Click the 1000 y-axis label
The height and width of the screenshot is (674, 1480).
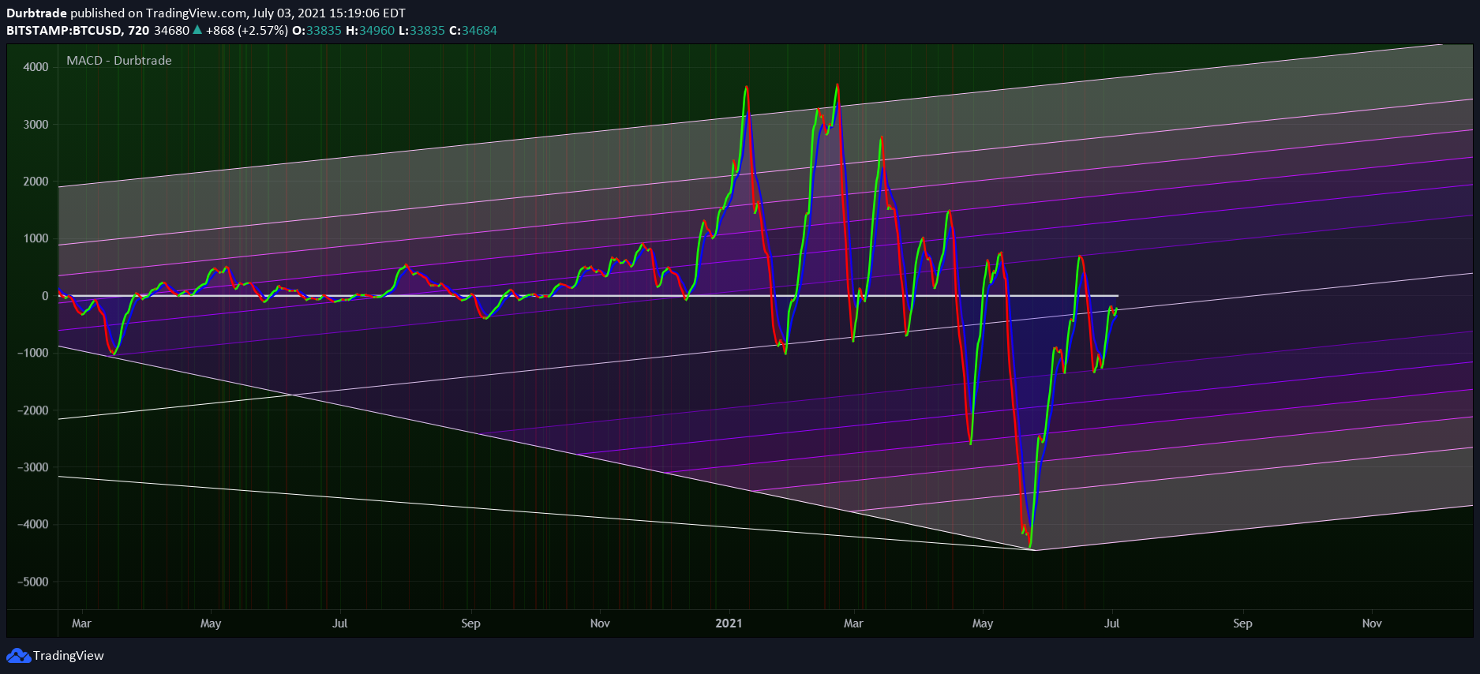[x=36, y=238]
